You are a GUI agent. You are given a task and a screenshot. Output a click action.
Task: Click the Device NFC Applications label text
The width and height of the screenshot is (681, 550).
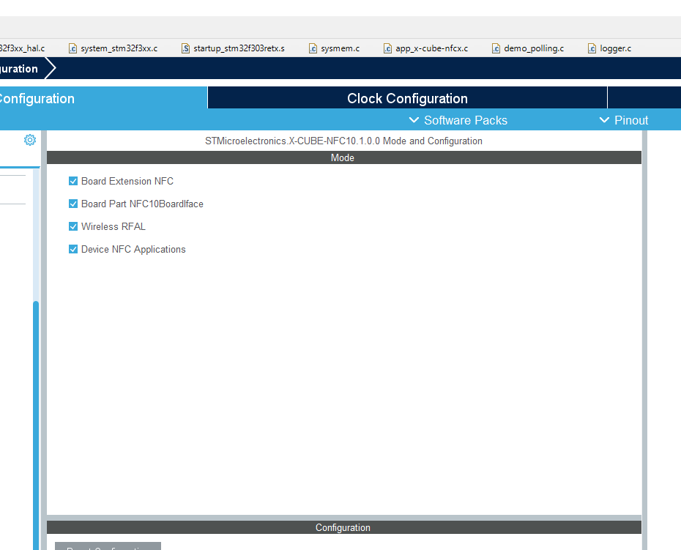click(133, 250)
